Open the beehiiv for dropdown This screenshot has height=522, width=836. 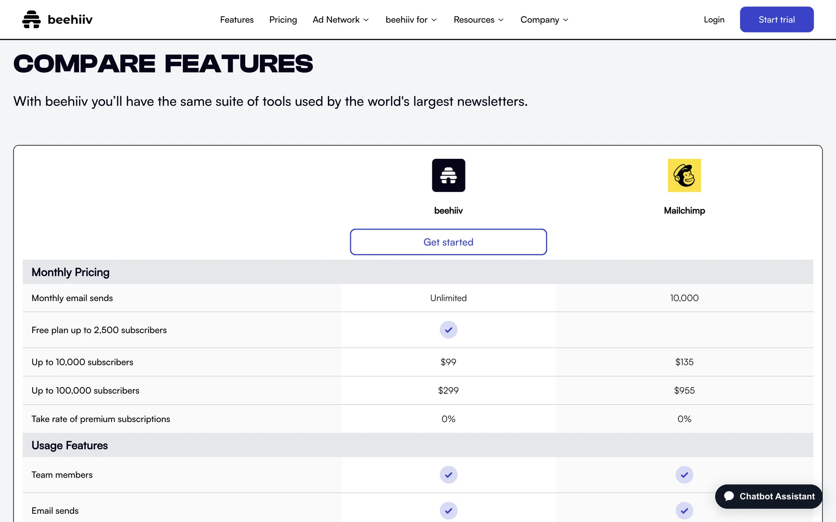tap(411, 20)
